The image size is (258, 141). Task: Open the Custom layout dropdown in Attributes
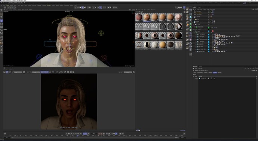coord(254,70)
